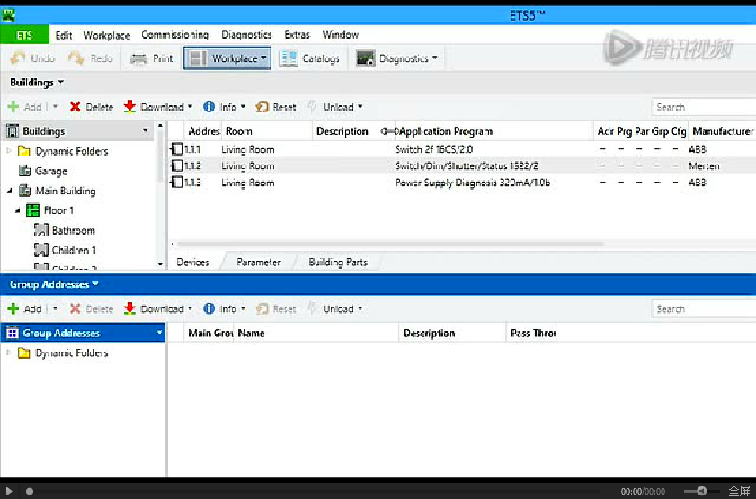Open the Commissioning menu
Screen dimensions: 756x499
tap(175, 35)
